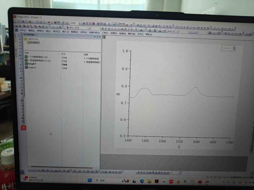Click the magnifier icon at bottom left
Viewport: 254px width, 190px height.
tap(22, 172)
